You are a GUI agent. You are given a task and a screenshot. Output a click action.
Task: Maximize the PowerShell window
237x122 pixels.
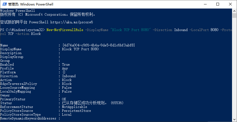point(218,4)
